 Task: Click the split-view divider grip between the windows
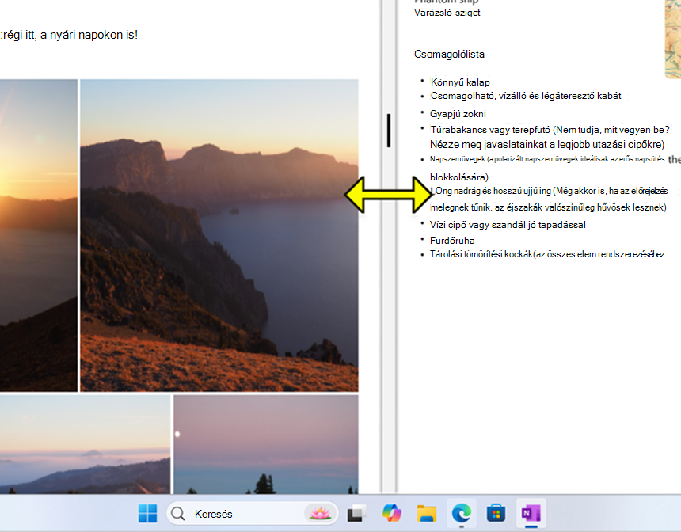pyautogui.click(x=389, y=131)
